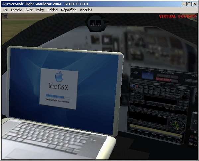Click the "Mac OS X" text on laptop screen
199x161 pixels.
tap(58, 87)
